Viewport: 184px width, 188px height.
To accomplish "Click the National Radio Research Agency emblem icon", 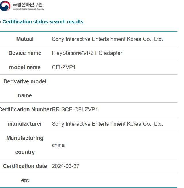I will point(5,6).
